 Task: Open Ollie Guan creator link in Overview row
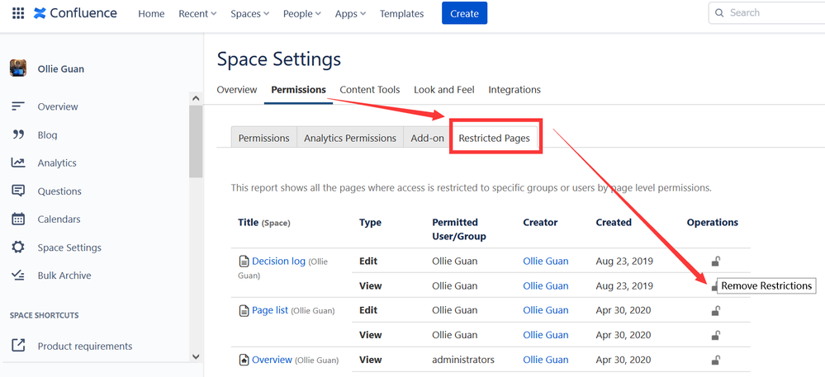pos(546,360)
